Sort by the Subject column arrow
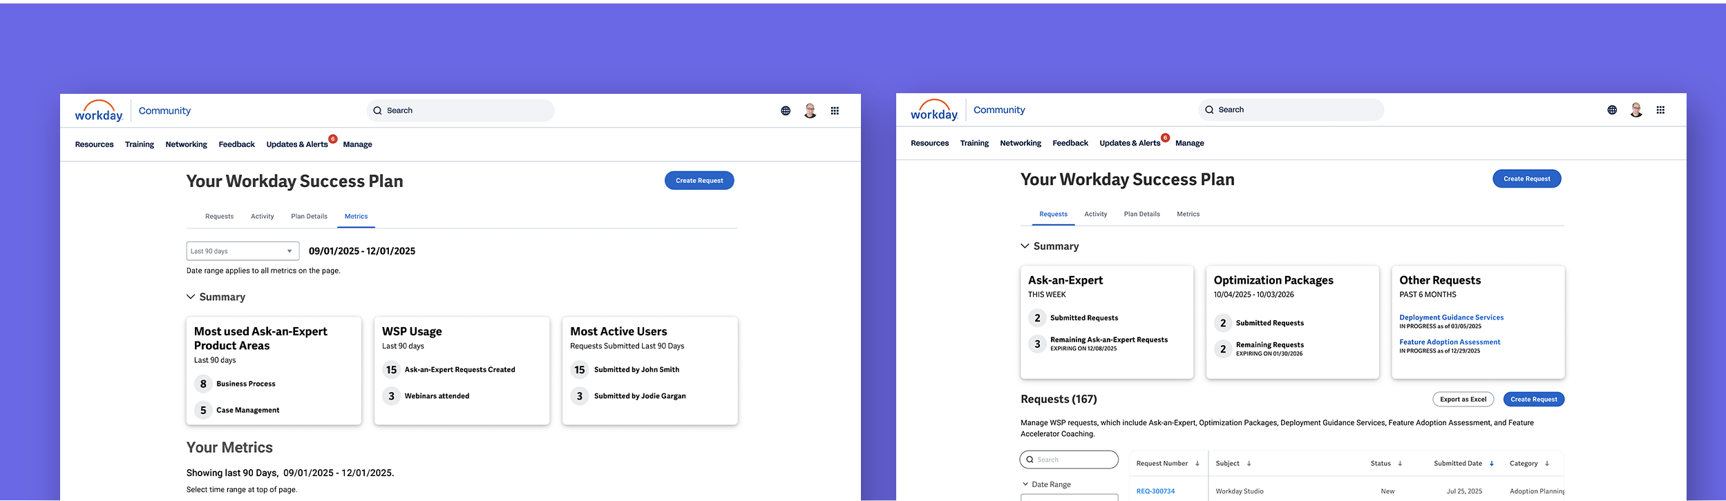 1249,464
